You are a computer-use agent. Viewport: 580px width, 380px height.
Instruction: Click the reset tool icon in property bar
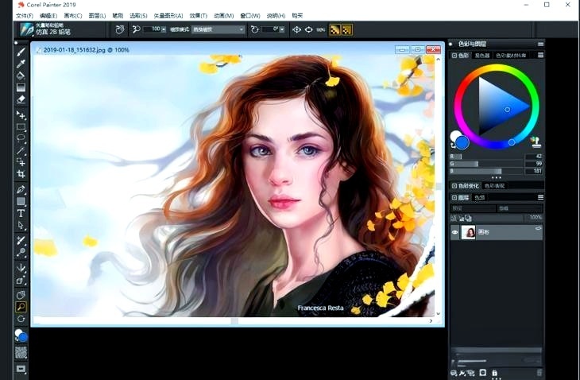119,29
